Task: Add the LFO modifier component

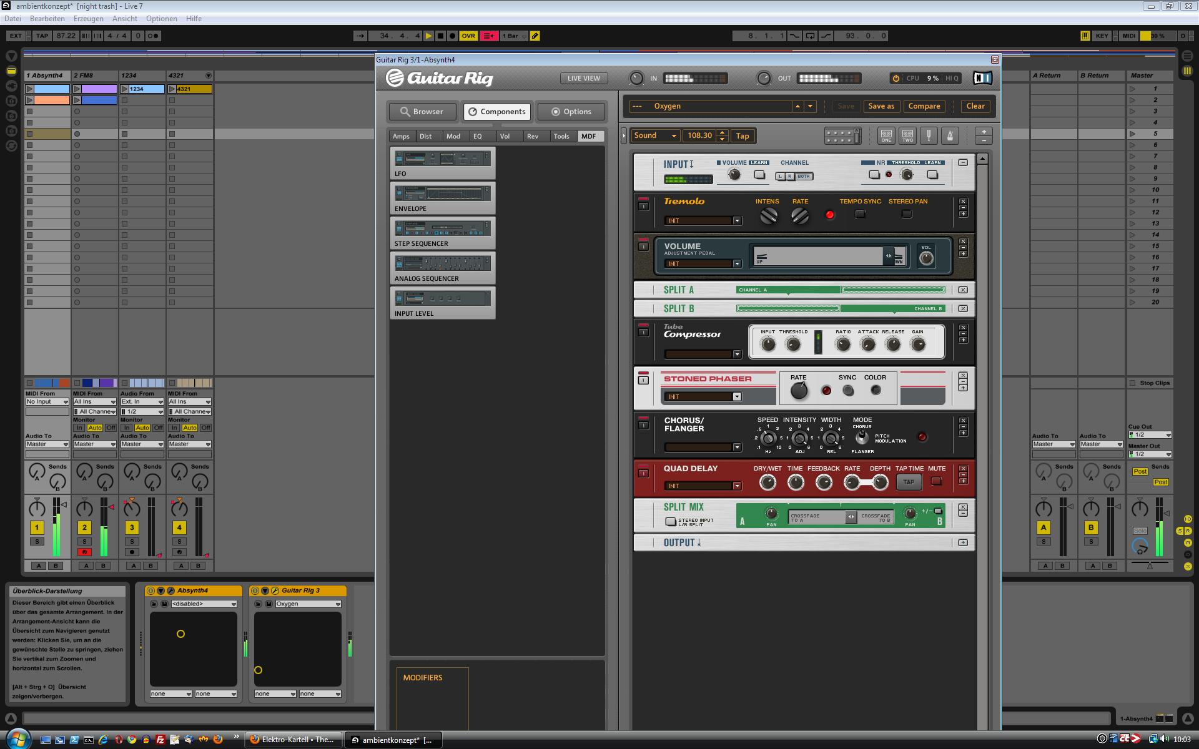Action: point(442,164)
